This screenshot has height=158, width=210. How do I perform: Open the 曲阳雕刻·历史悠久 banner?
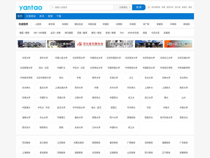pyautogui.click(x=120, y=44)
